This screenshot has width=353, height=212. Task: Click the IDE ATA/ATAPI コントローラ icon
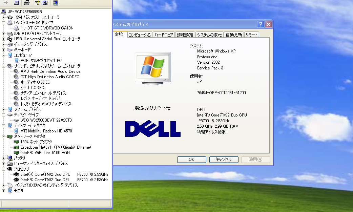click(x=10, y=34)
